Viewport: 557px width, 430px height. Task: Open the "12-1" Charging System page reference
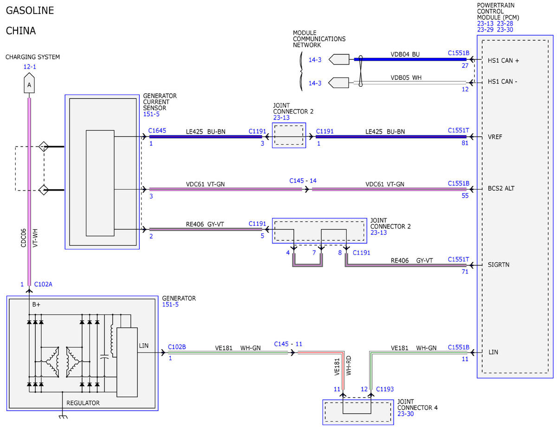[x=30, y=67]
